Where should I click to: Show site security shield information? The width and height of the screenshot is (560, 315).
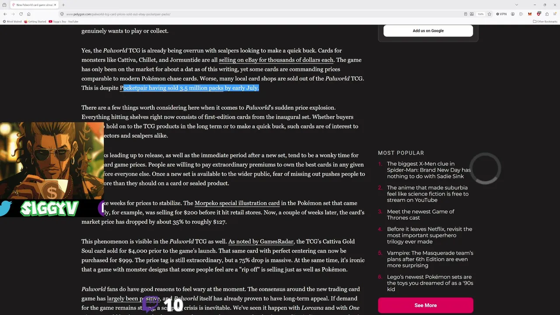62,14
